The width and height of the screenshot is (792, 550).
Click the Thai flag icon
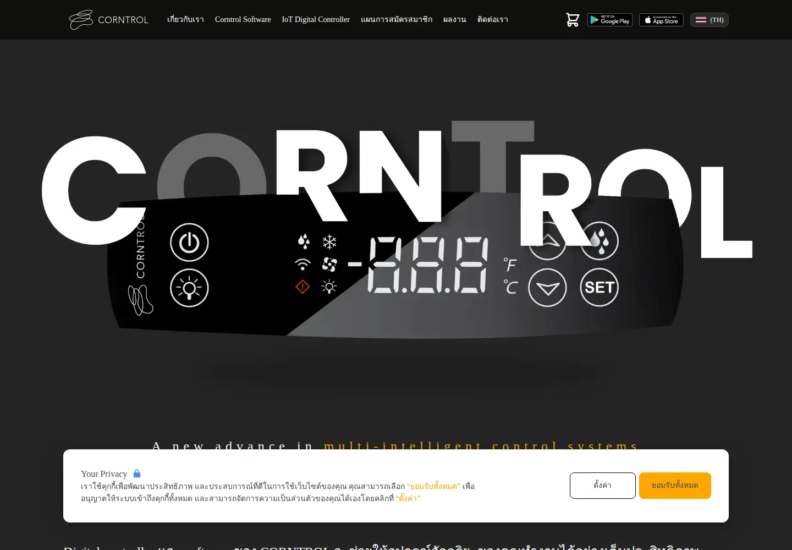pyautogui.click(x=701, y=20)
